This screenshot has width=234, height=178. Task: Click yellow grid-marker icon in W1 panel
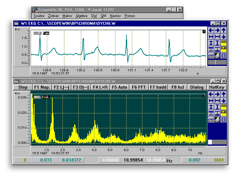(224, 49)
